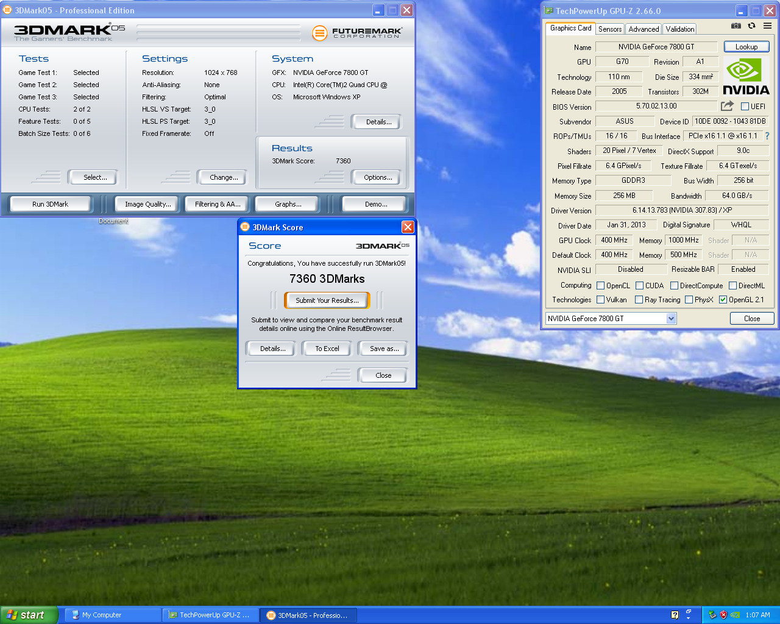Switch to 3DMark05 taskbar item
Screen dimensions: 780x624
pos(308,615)
